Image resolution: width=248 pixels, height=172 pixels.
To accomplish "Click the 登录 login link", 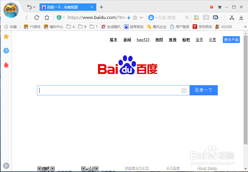I will pyautogui.click(x=199, y=40).
